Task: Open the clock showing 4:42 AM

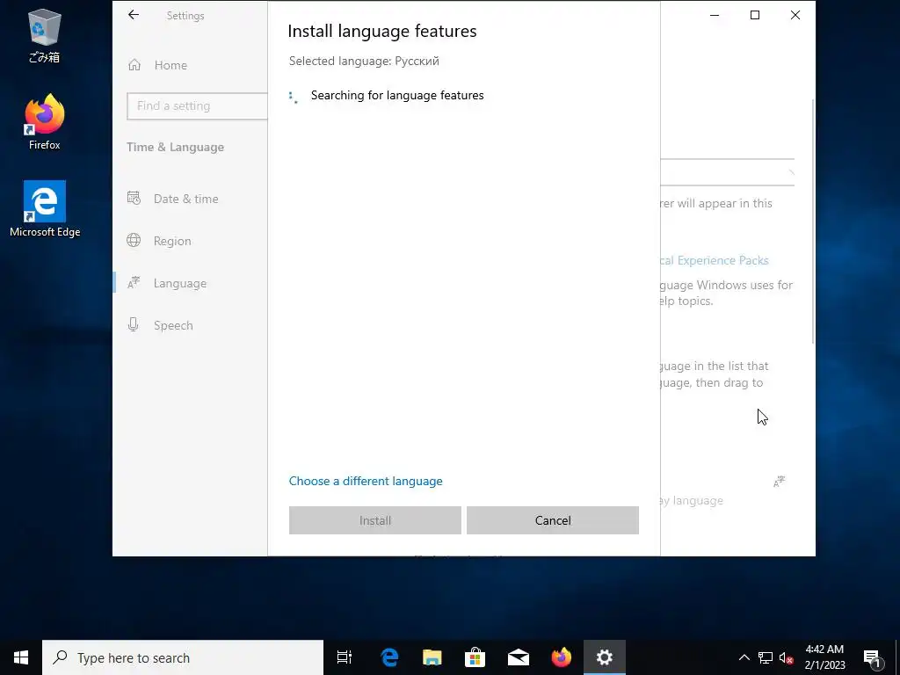Action: (824, 657)
